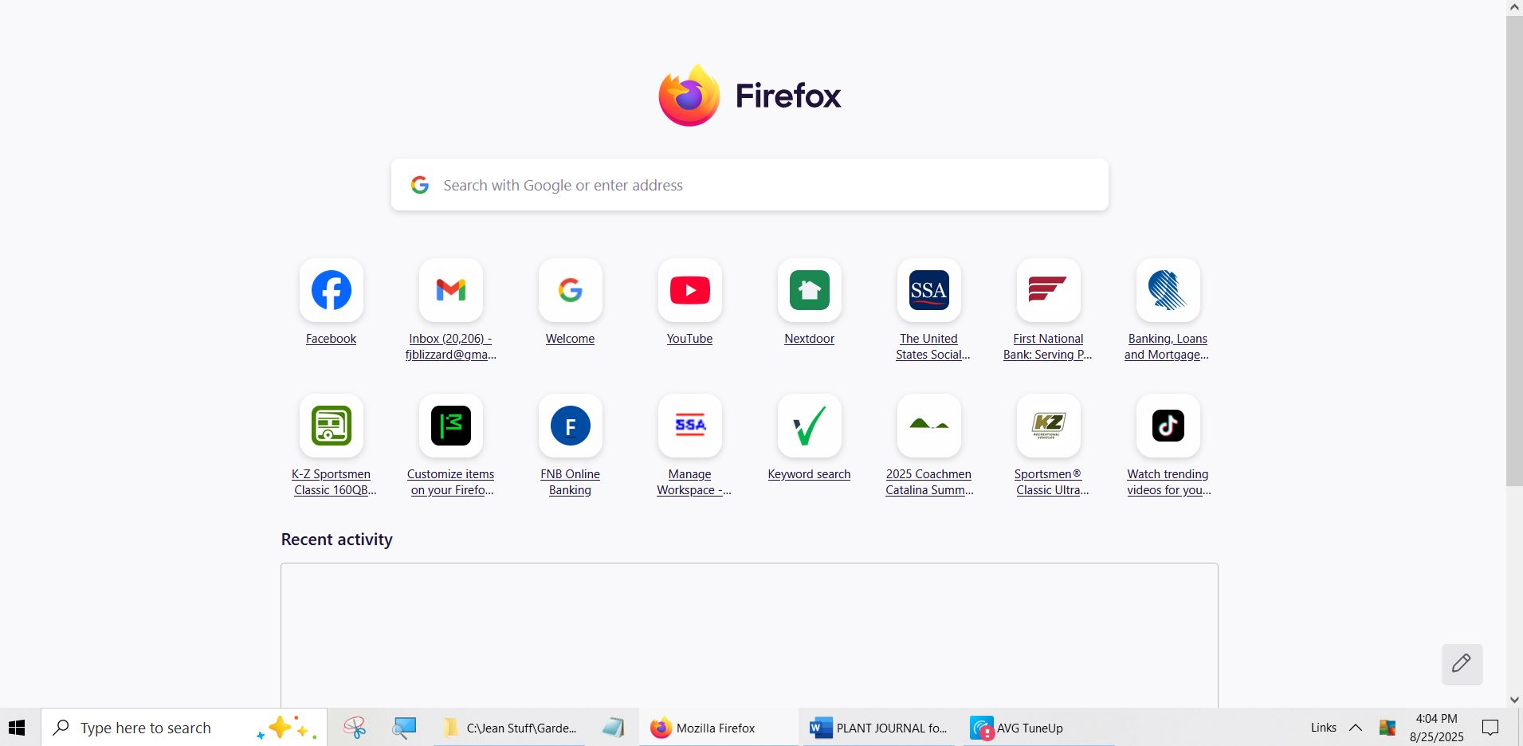The width and height of the screenshot is (1523, 746).
Task: Click the notepad icon in the taskbar
Action: coord(613,728)
